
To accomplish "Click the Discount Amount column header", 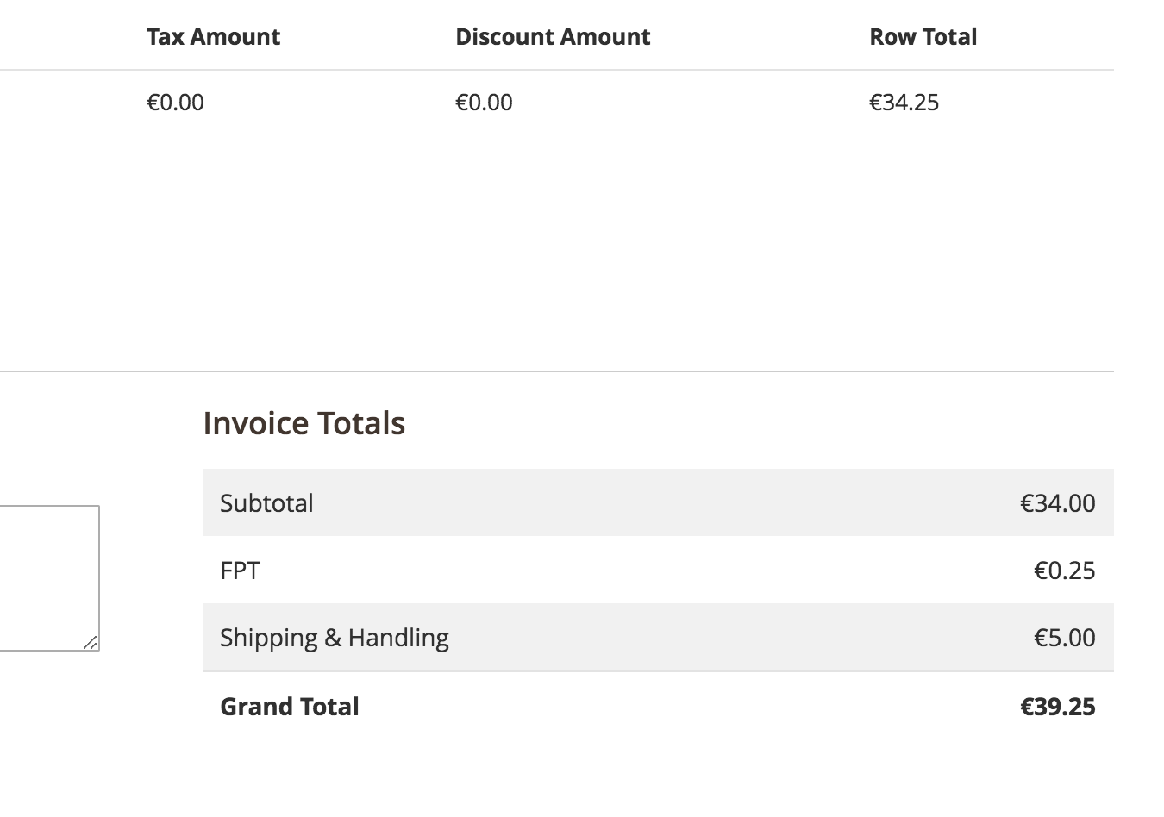I will pos(553,37).
